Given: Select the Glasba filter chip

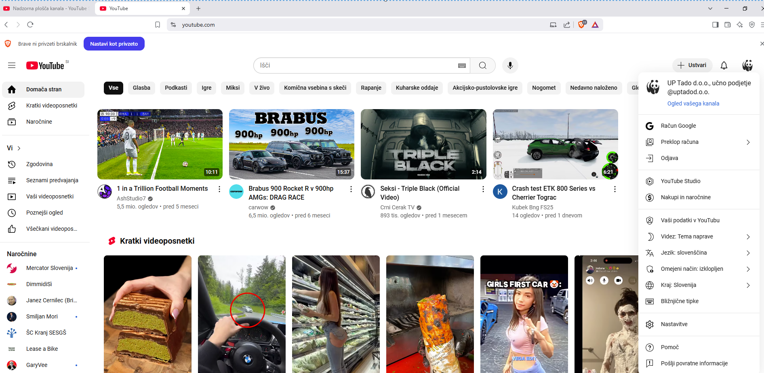Looking at the screenshot, I should coord(141,88).
